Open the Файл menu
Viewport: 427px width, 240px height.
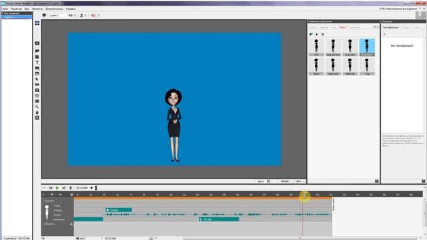[5, 9]
